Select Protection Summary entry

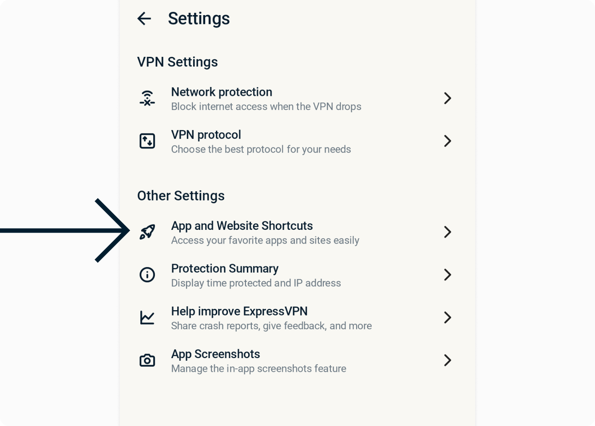click(x=297, y=275)
